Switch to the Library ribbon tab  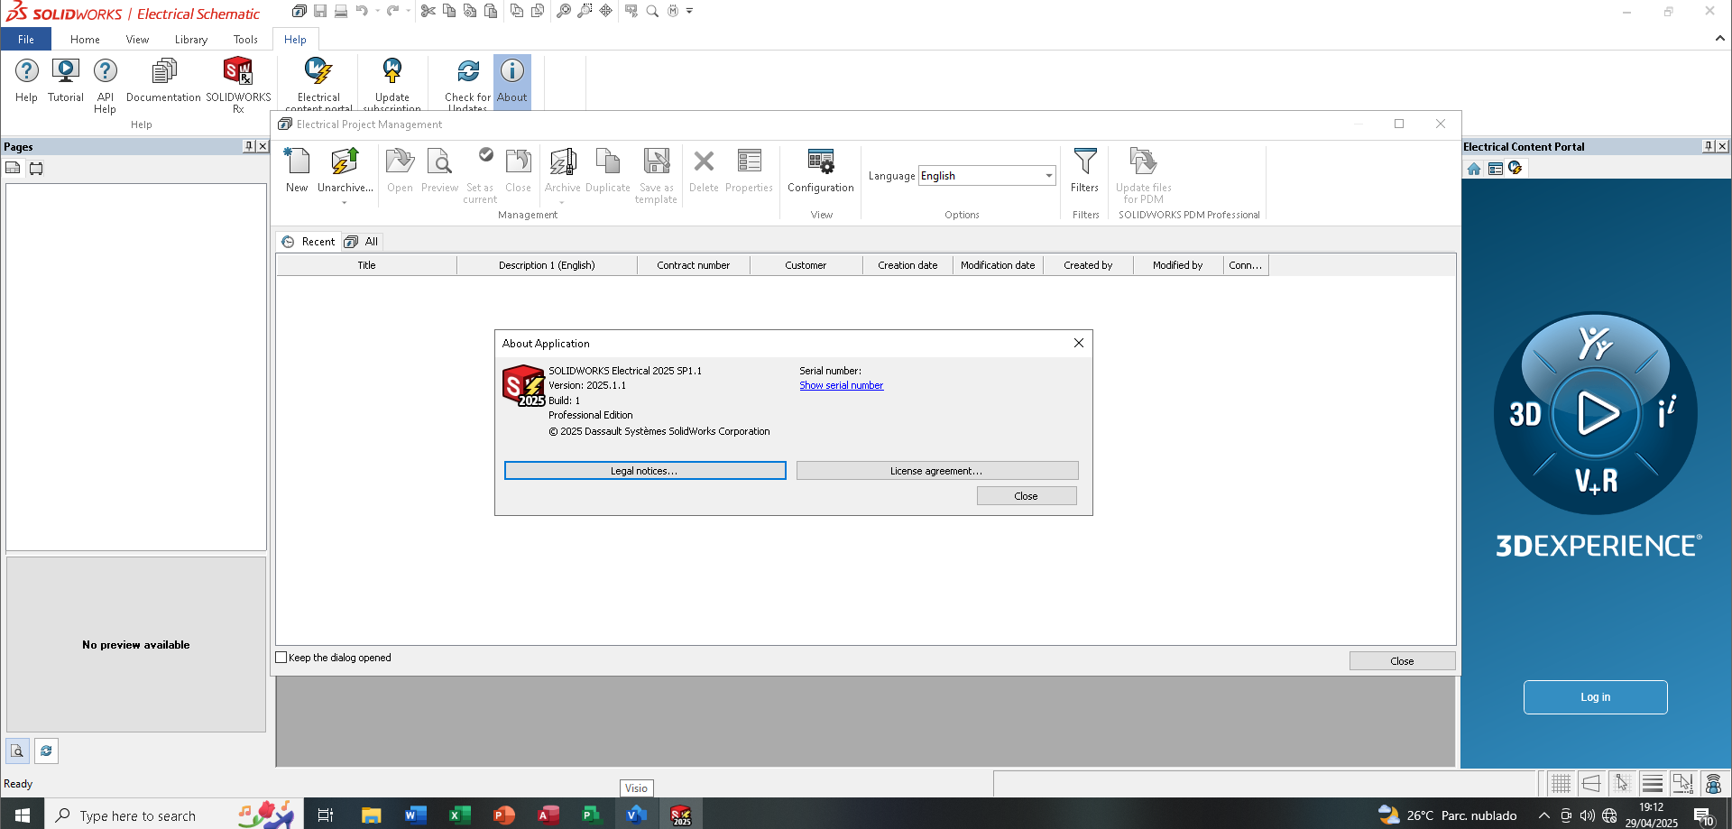tap(191, 39)
